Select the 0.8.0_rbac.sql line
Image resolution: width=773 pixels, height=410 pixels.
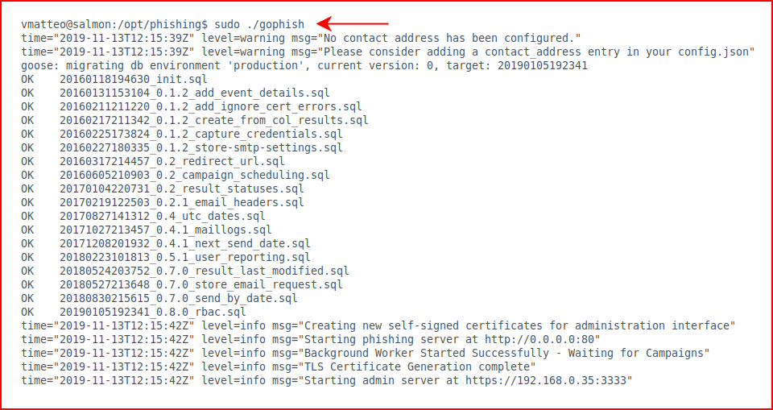pyautogui.click(x=134, y=312)
